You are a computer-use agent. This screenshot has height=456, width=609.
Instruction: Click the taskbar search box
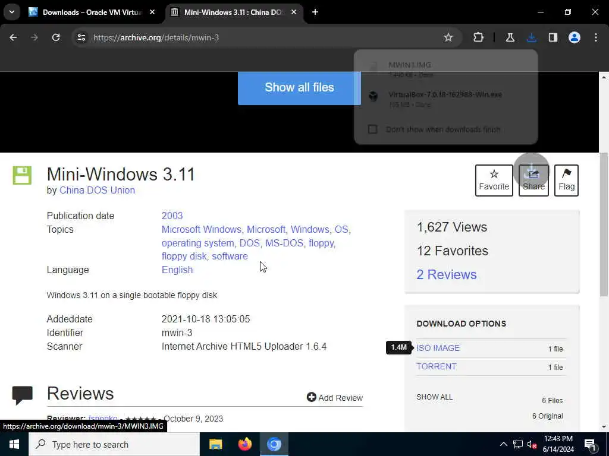[x=114, y=444]
